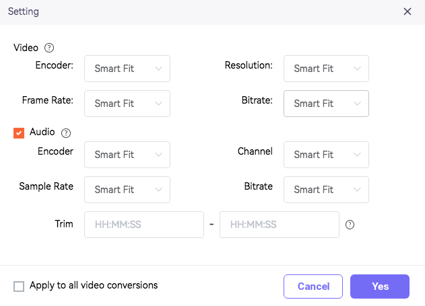Click the help icon next to Video
Screen dimensions: 425x306
[49, 48]
